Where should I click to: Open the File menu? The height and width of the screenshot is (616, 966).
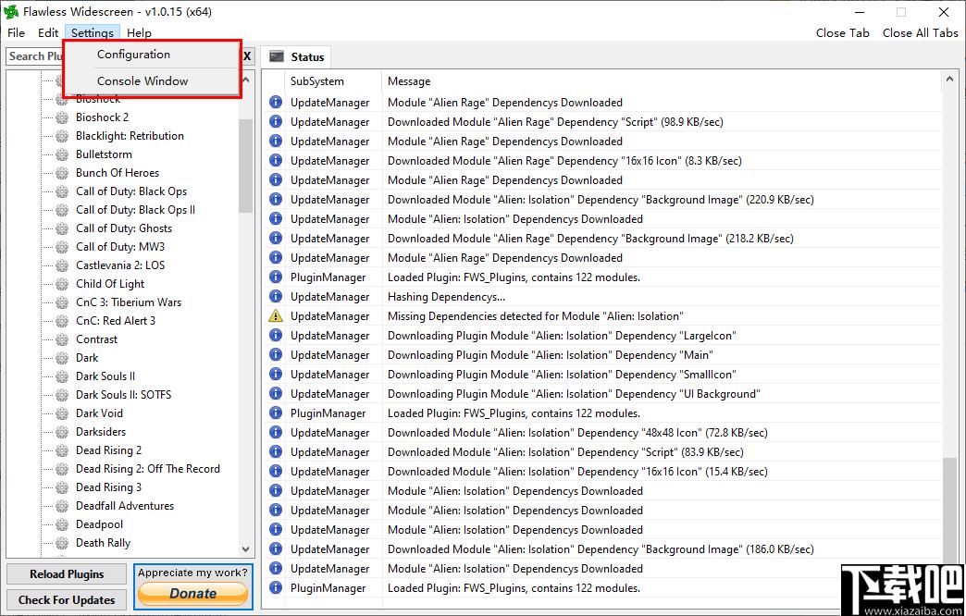point(16,32)
